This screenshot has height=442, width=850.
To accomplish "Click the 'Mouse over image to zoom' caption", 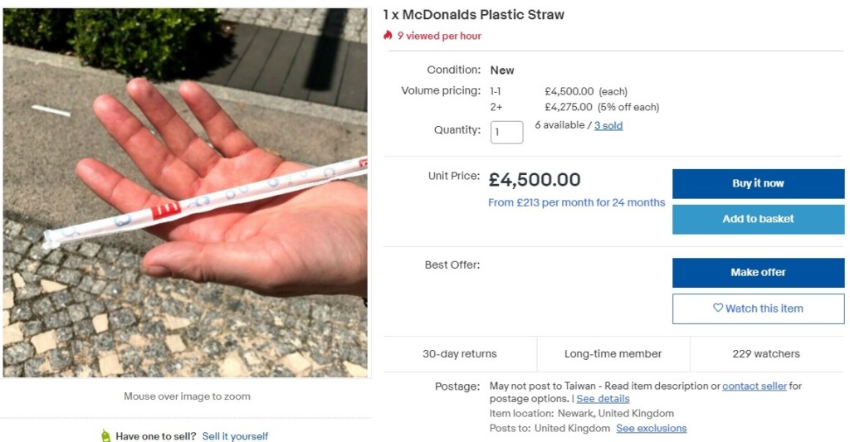I will [187, 396].
